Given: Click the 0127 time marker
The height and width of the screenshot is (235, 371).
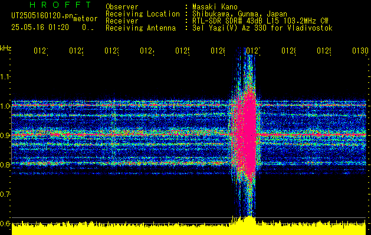Looking at the screenshot, I should (254, 51).
